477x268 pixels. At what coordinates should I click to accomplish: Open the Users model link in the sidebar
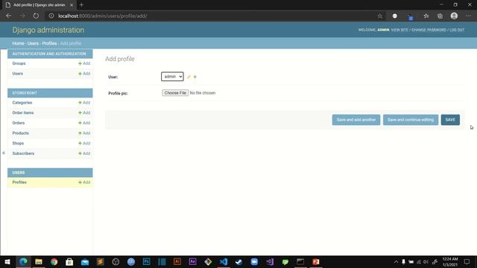18,74
